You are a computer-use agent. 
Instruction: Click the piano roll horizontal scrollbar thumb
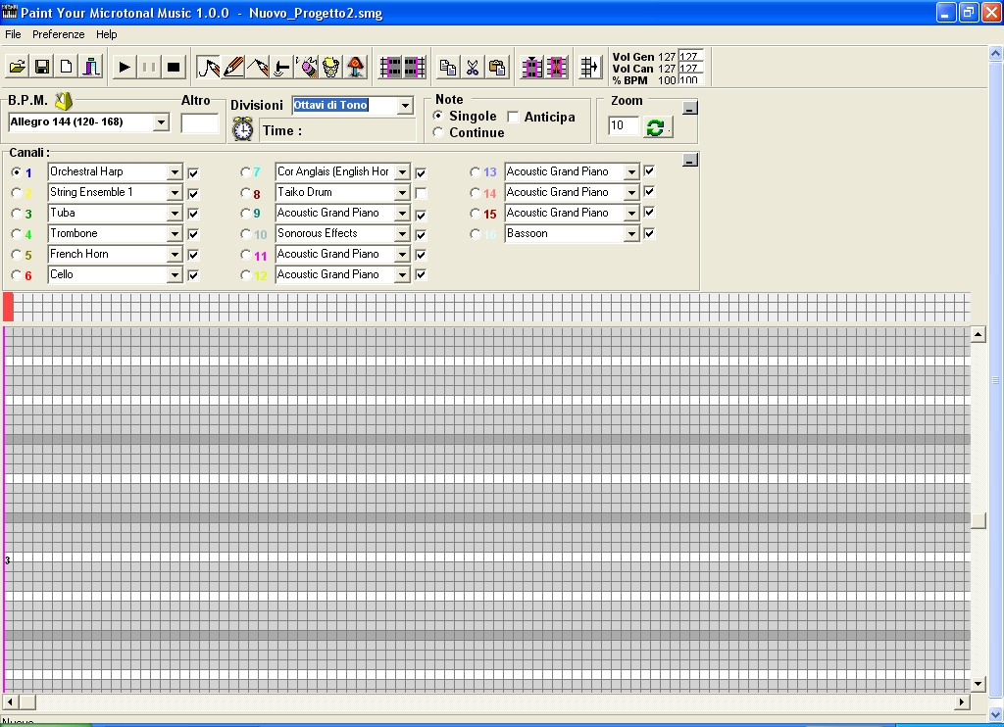26,703
